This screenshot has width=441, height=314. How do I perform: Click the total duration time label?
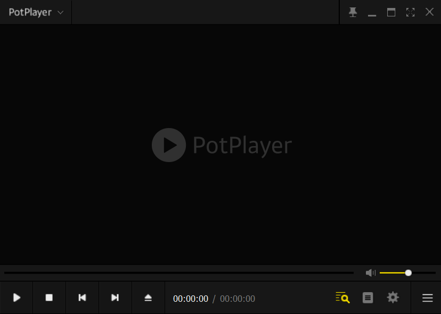pyautogui.click(x=238, y=299)
